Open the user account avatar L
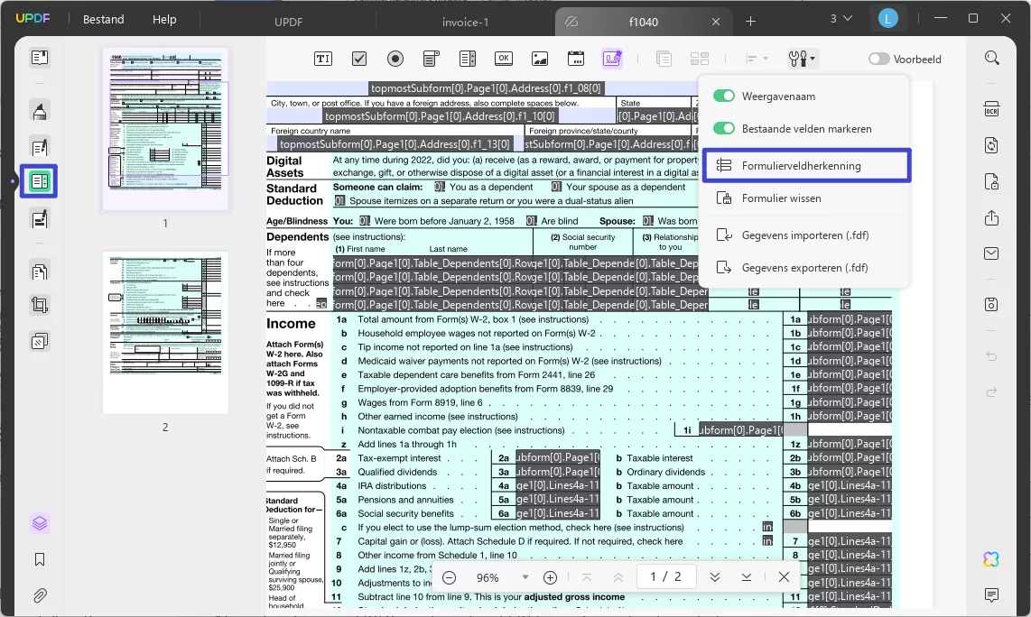The image size is (1031, 617). pos(887,19)
